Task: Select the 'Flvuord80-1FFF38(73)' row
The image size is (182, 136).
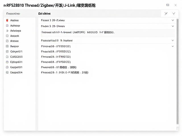Action: tap(107, 62)
